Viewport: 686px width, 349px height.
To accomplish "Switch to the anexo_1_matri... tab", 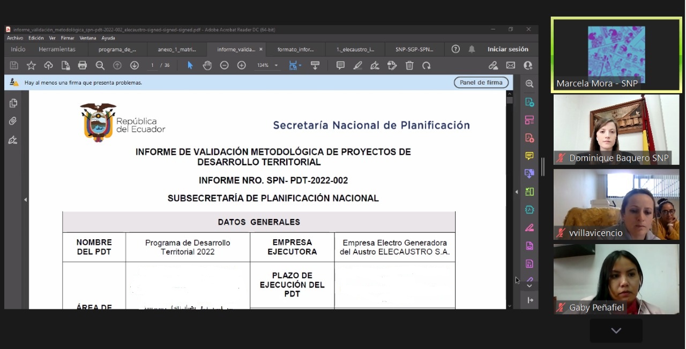I will point(177,49).
